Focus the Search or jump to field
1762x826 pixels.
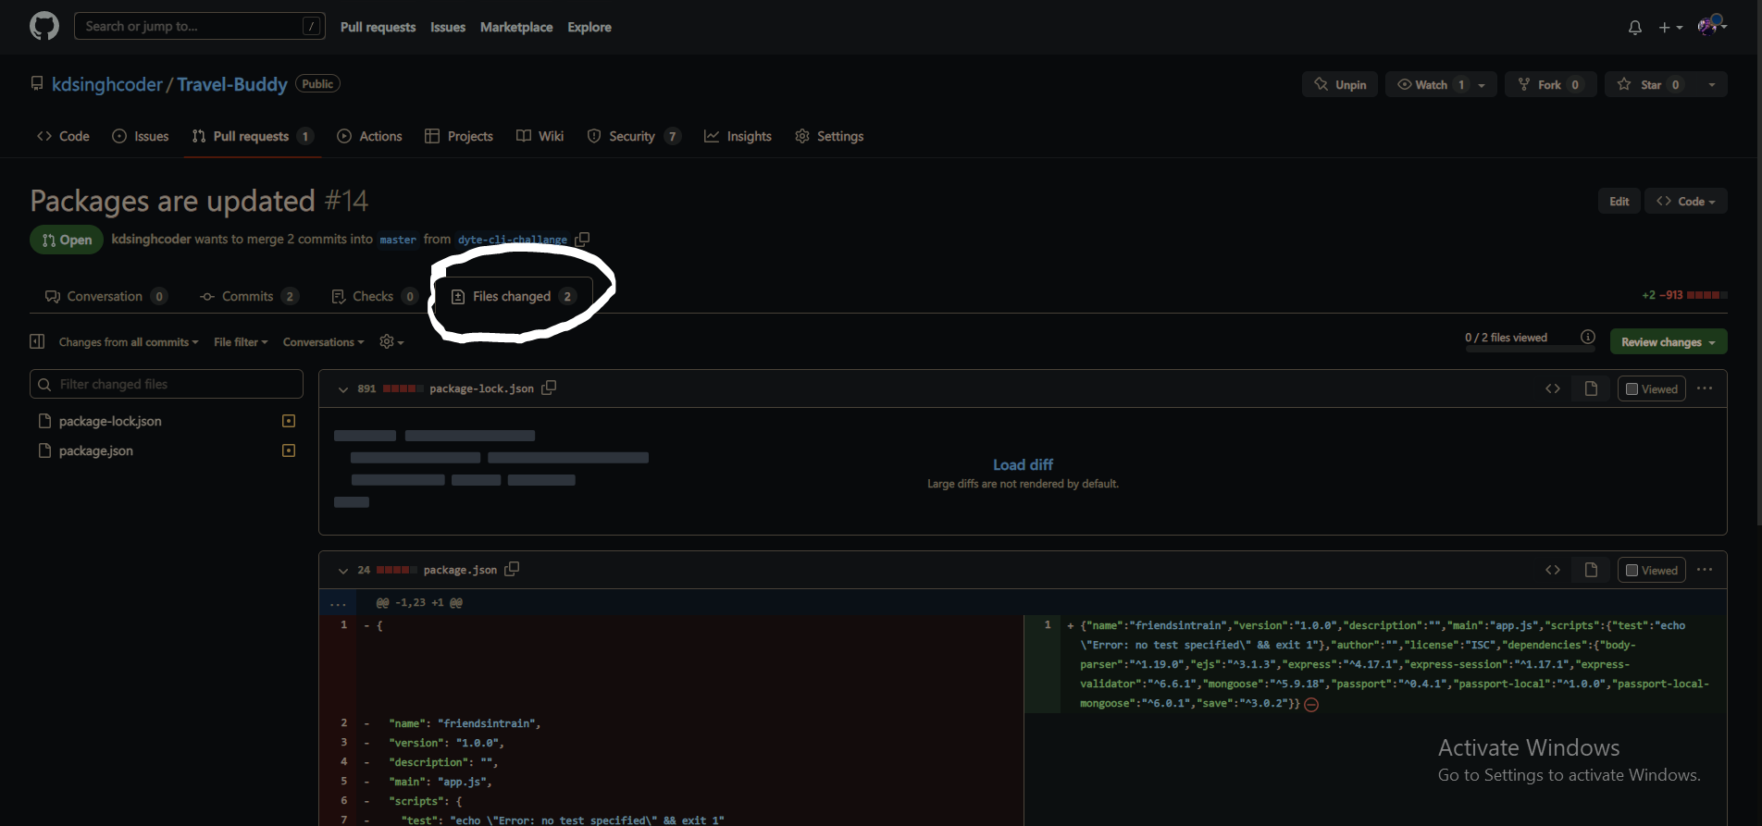click(199, 26)
